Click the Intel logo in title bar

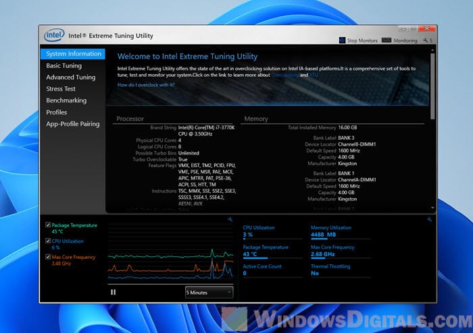point(54,35)
